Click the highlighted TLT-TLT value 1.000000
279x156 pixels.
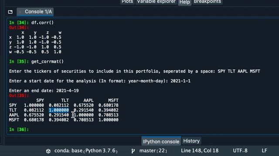pyautogui.click(x=59, y=110)
